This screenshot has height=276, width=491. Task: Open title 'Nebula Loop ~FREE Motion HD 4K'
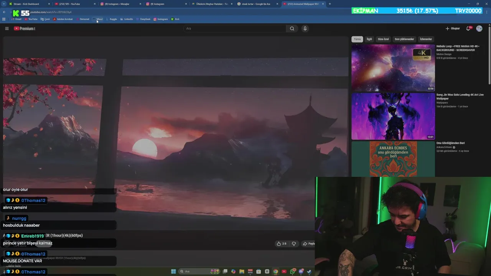[x=458, y=48]
